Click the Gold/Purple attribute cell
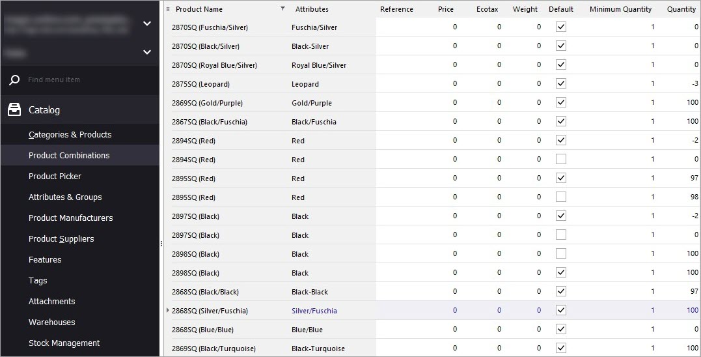Screen dimensions: 701x357 tap(312, 103)
